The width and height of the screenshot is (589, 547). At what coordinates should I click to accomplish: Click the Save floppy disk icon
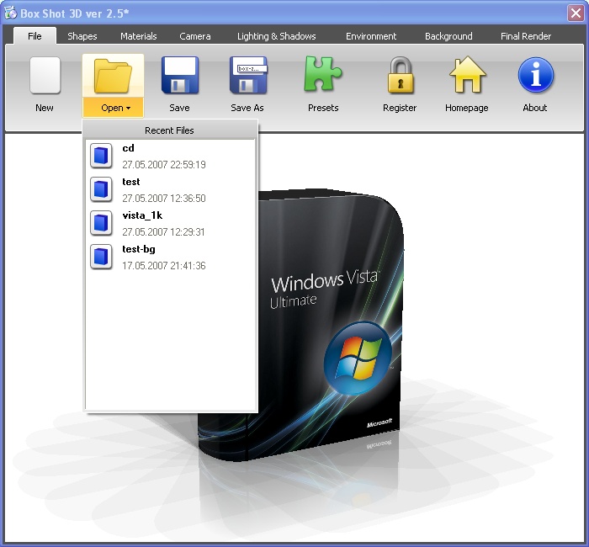[x=179, y=76]
